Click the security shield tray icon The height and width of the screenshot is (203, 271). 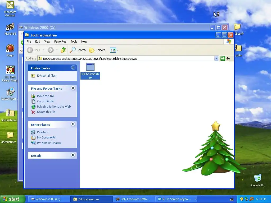(241, 199)
